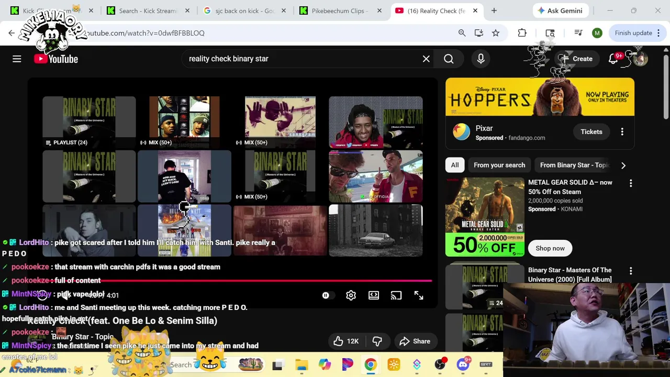
Task: Open the Chrome zoom indicator icon
Action: tap(462, 33)
